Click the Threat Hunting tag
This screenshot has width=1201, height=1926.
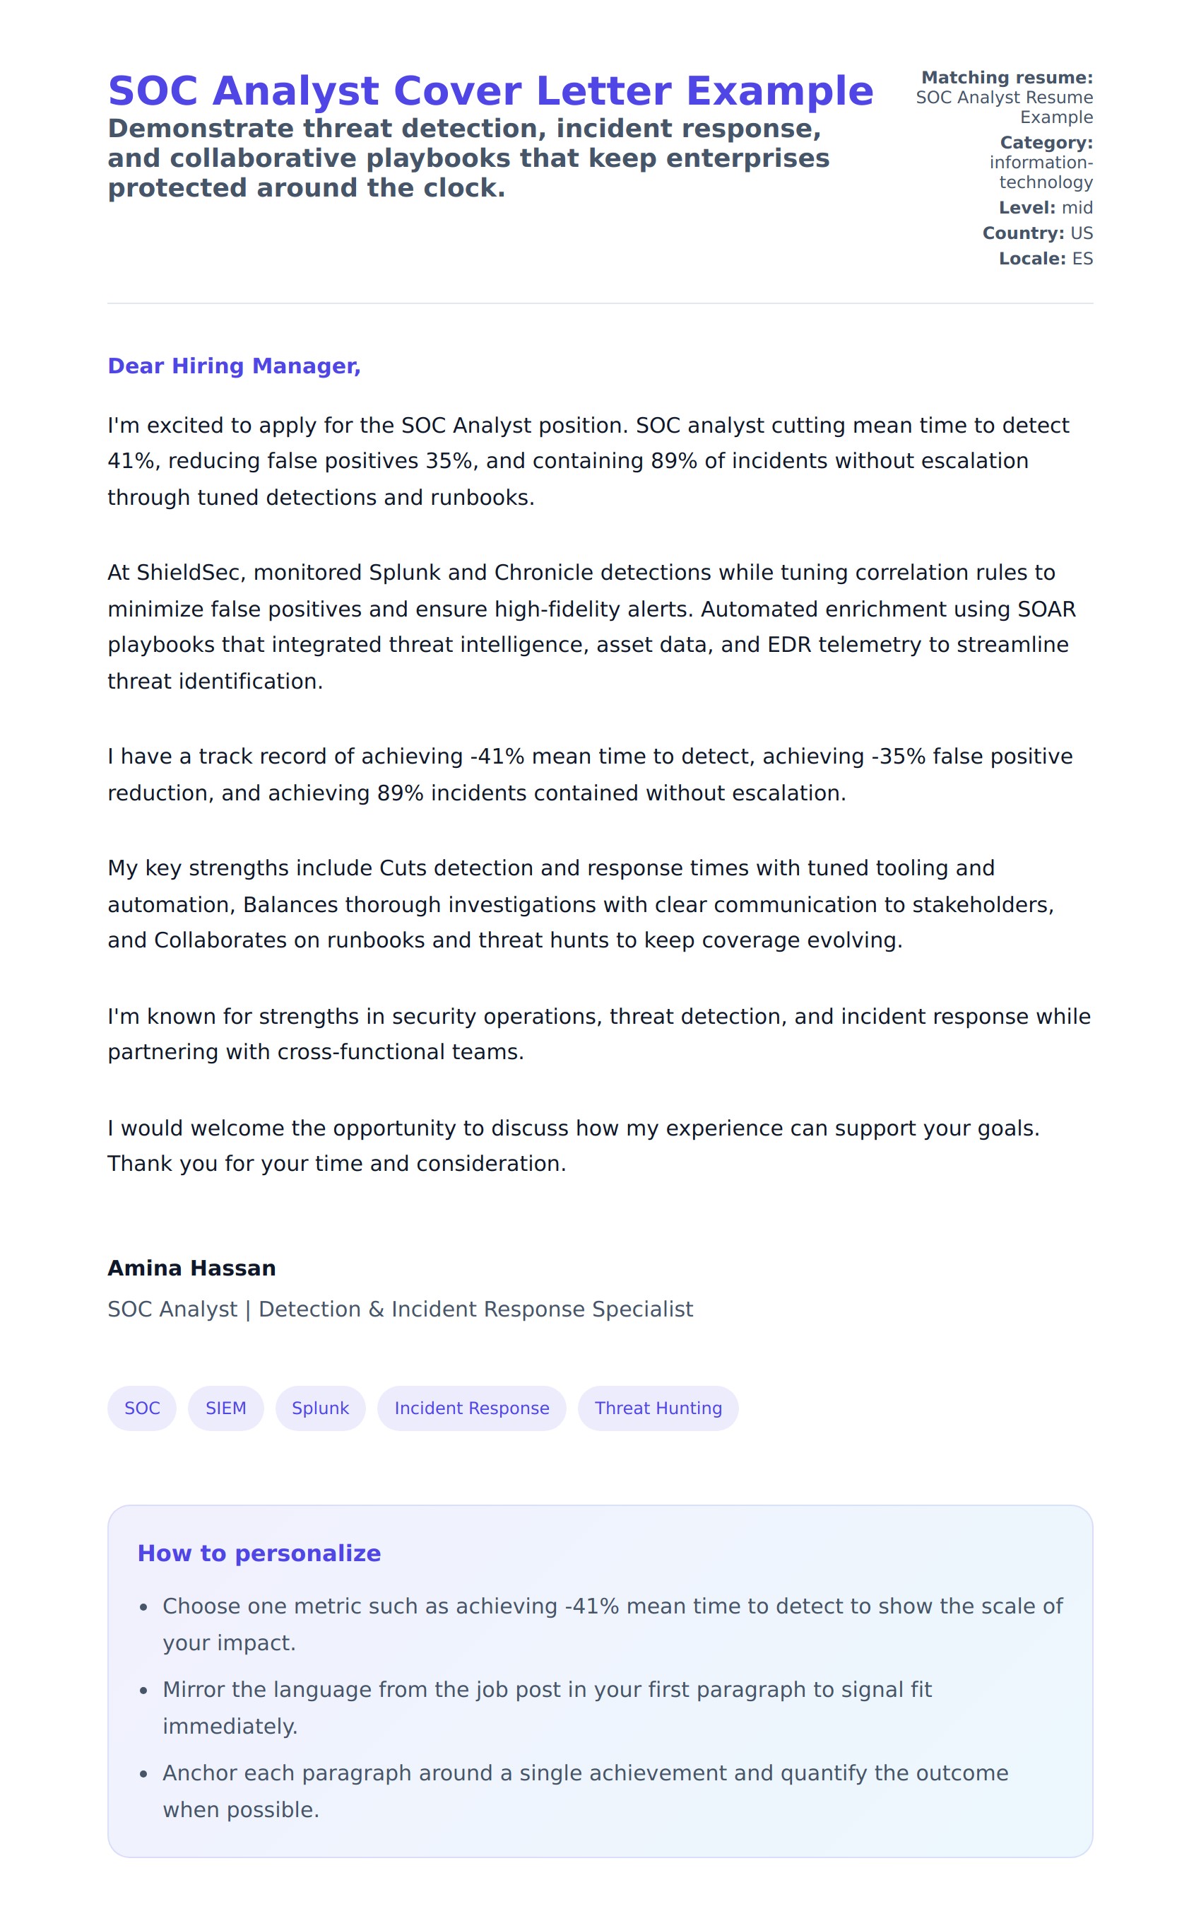coord(658,1408)
